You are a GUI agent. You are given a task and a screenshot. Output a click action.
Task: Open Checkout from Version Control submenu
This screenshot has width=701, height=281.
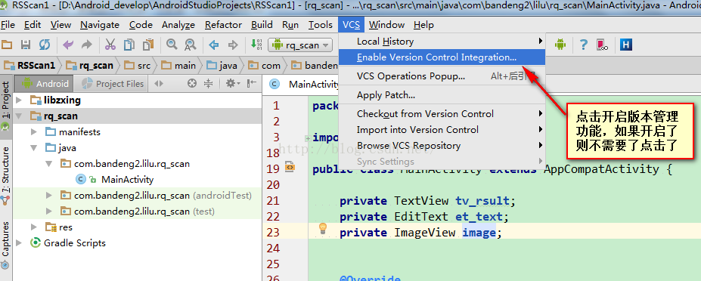(x=442, y=114)
